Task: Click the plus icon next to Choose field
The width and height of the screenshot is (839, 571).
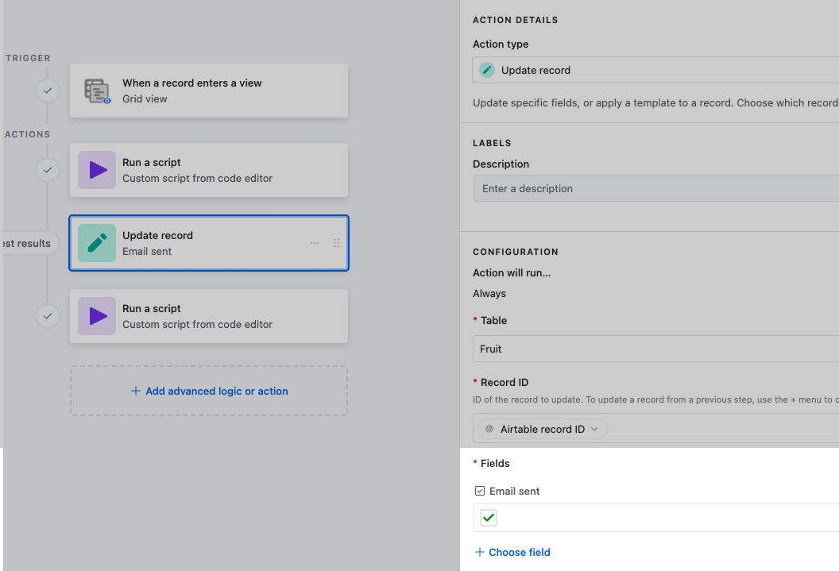Action: click(480, 552)
